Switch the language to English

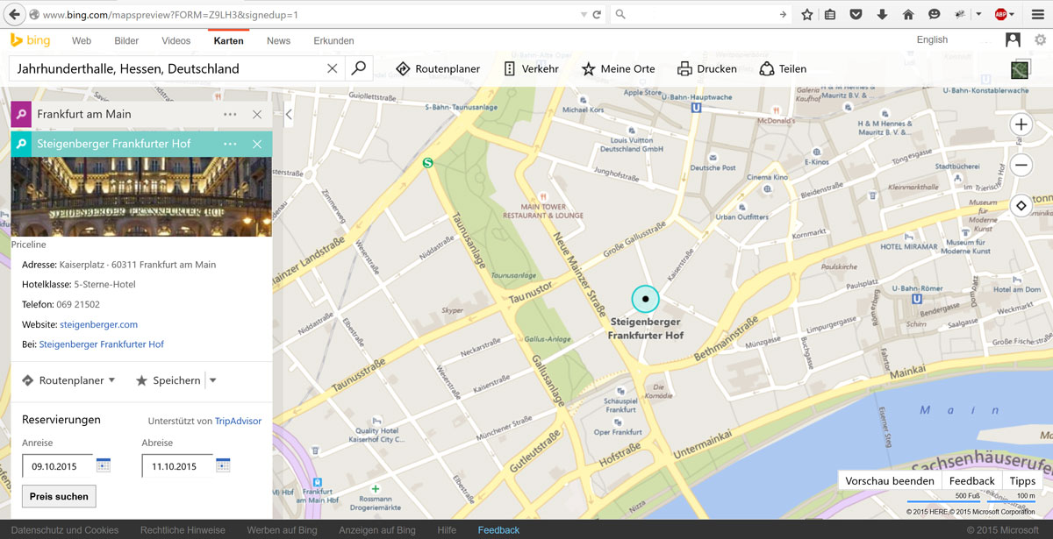(x=932, y=39)
